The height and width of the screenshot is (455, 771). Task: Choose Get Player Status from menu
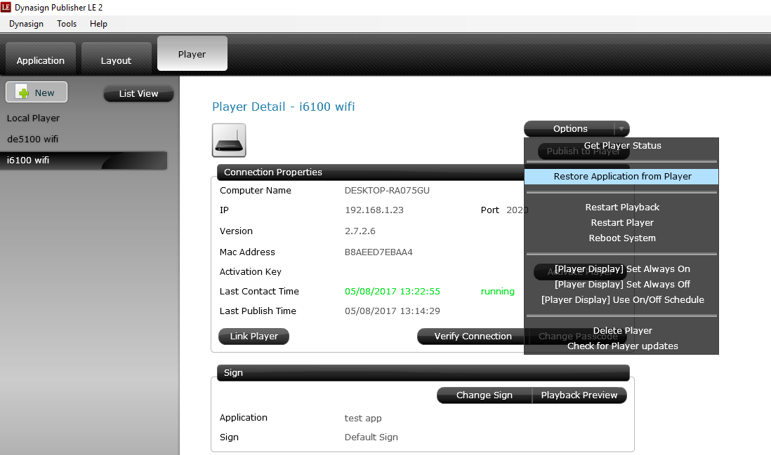coord(622,145)
